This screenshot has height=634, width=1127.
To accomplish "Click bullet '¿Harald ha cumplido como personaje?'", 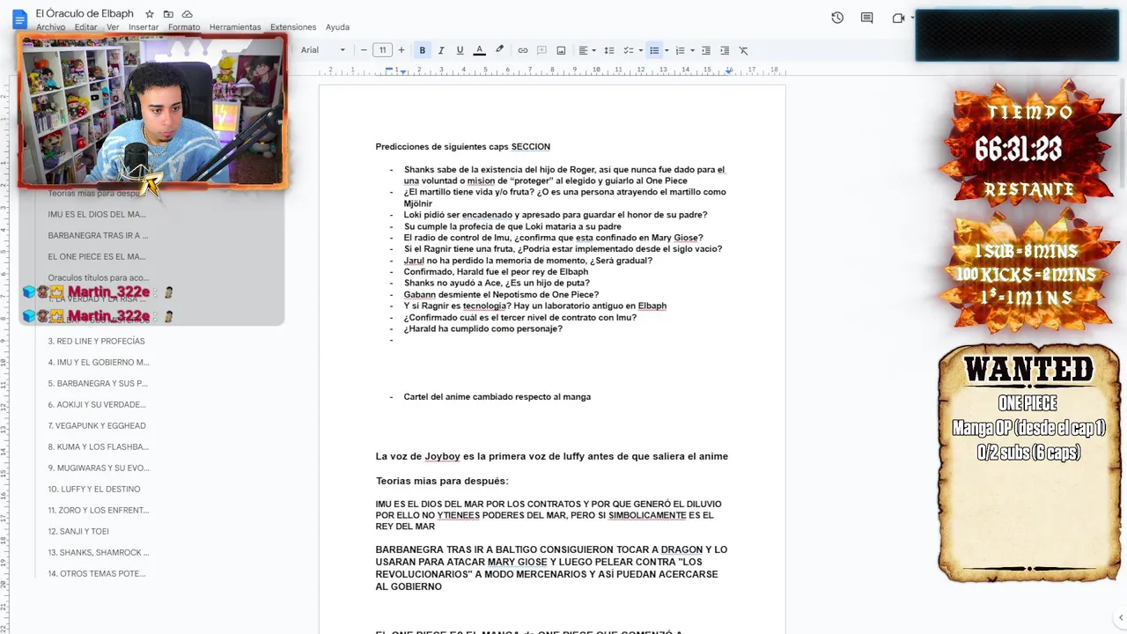I will click(482, 328).
